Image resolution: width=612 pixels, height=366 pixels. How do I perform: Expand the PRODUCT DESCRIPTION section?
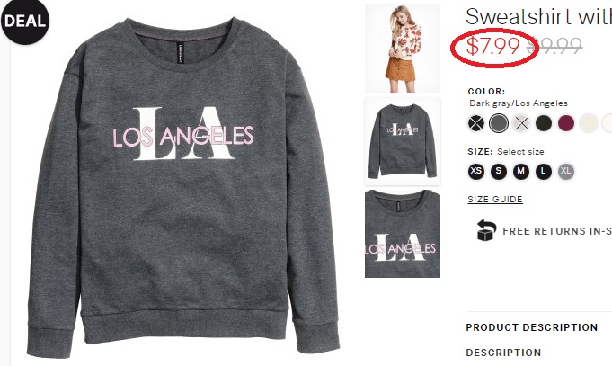tap(532, 327)
